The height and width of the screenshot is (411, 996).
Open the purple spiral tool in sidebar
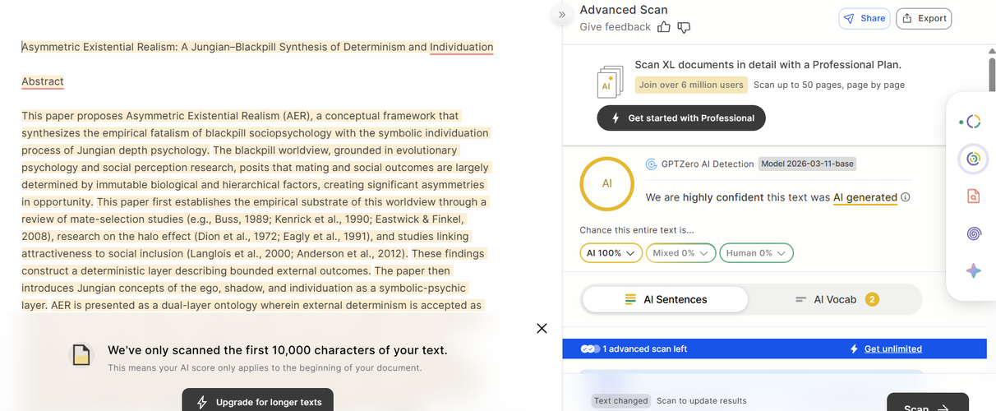973,233
